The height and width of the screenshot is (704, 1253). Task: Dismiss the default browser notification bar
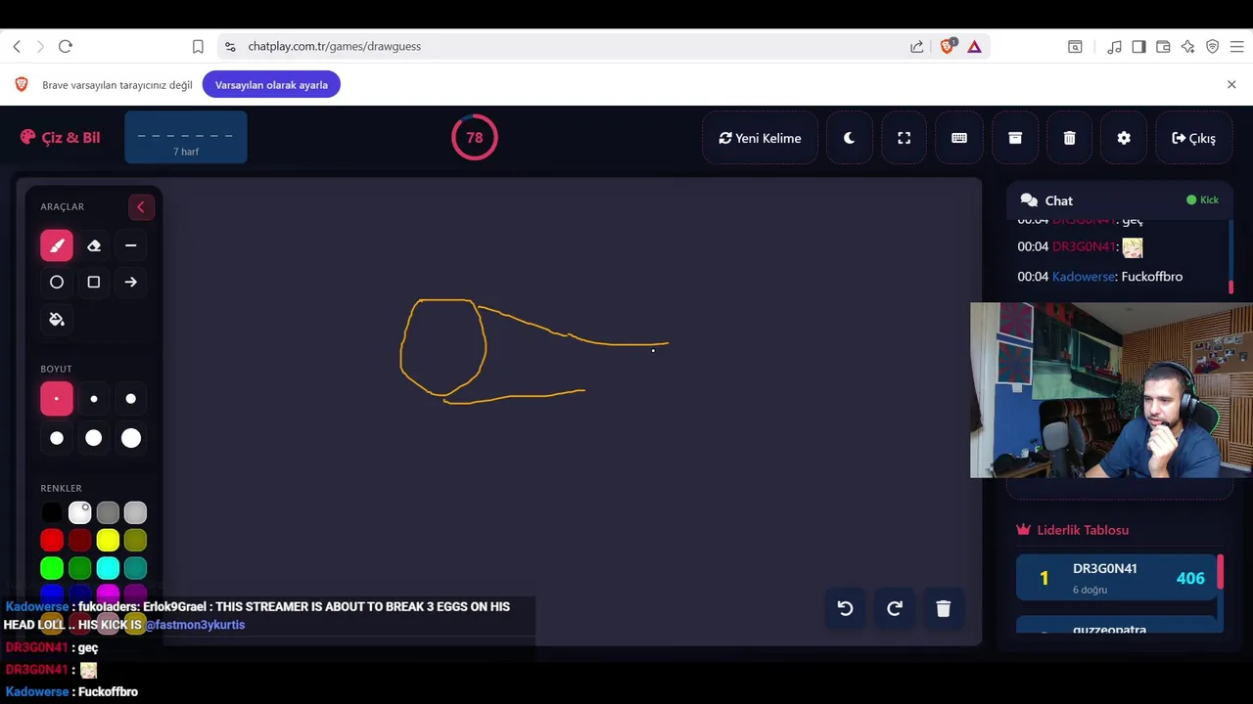point(1231,85)
